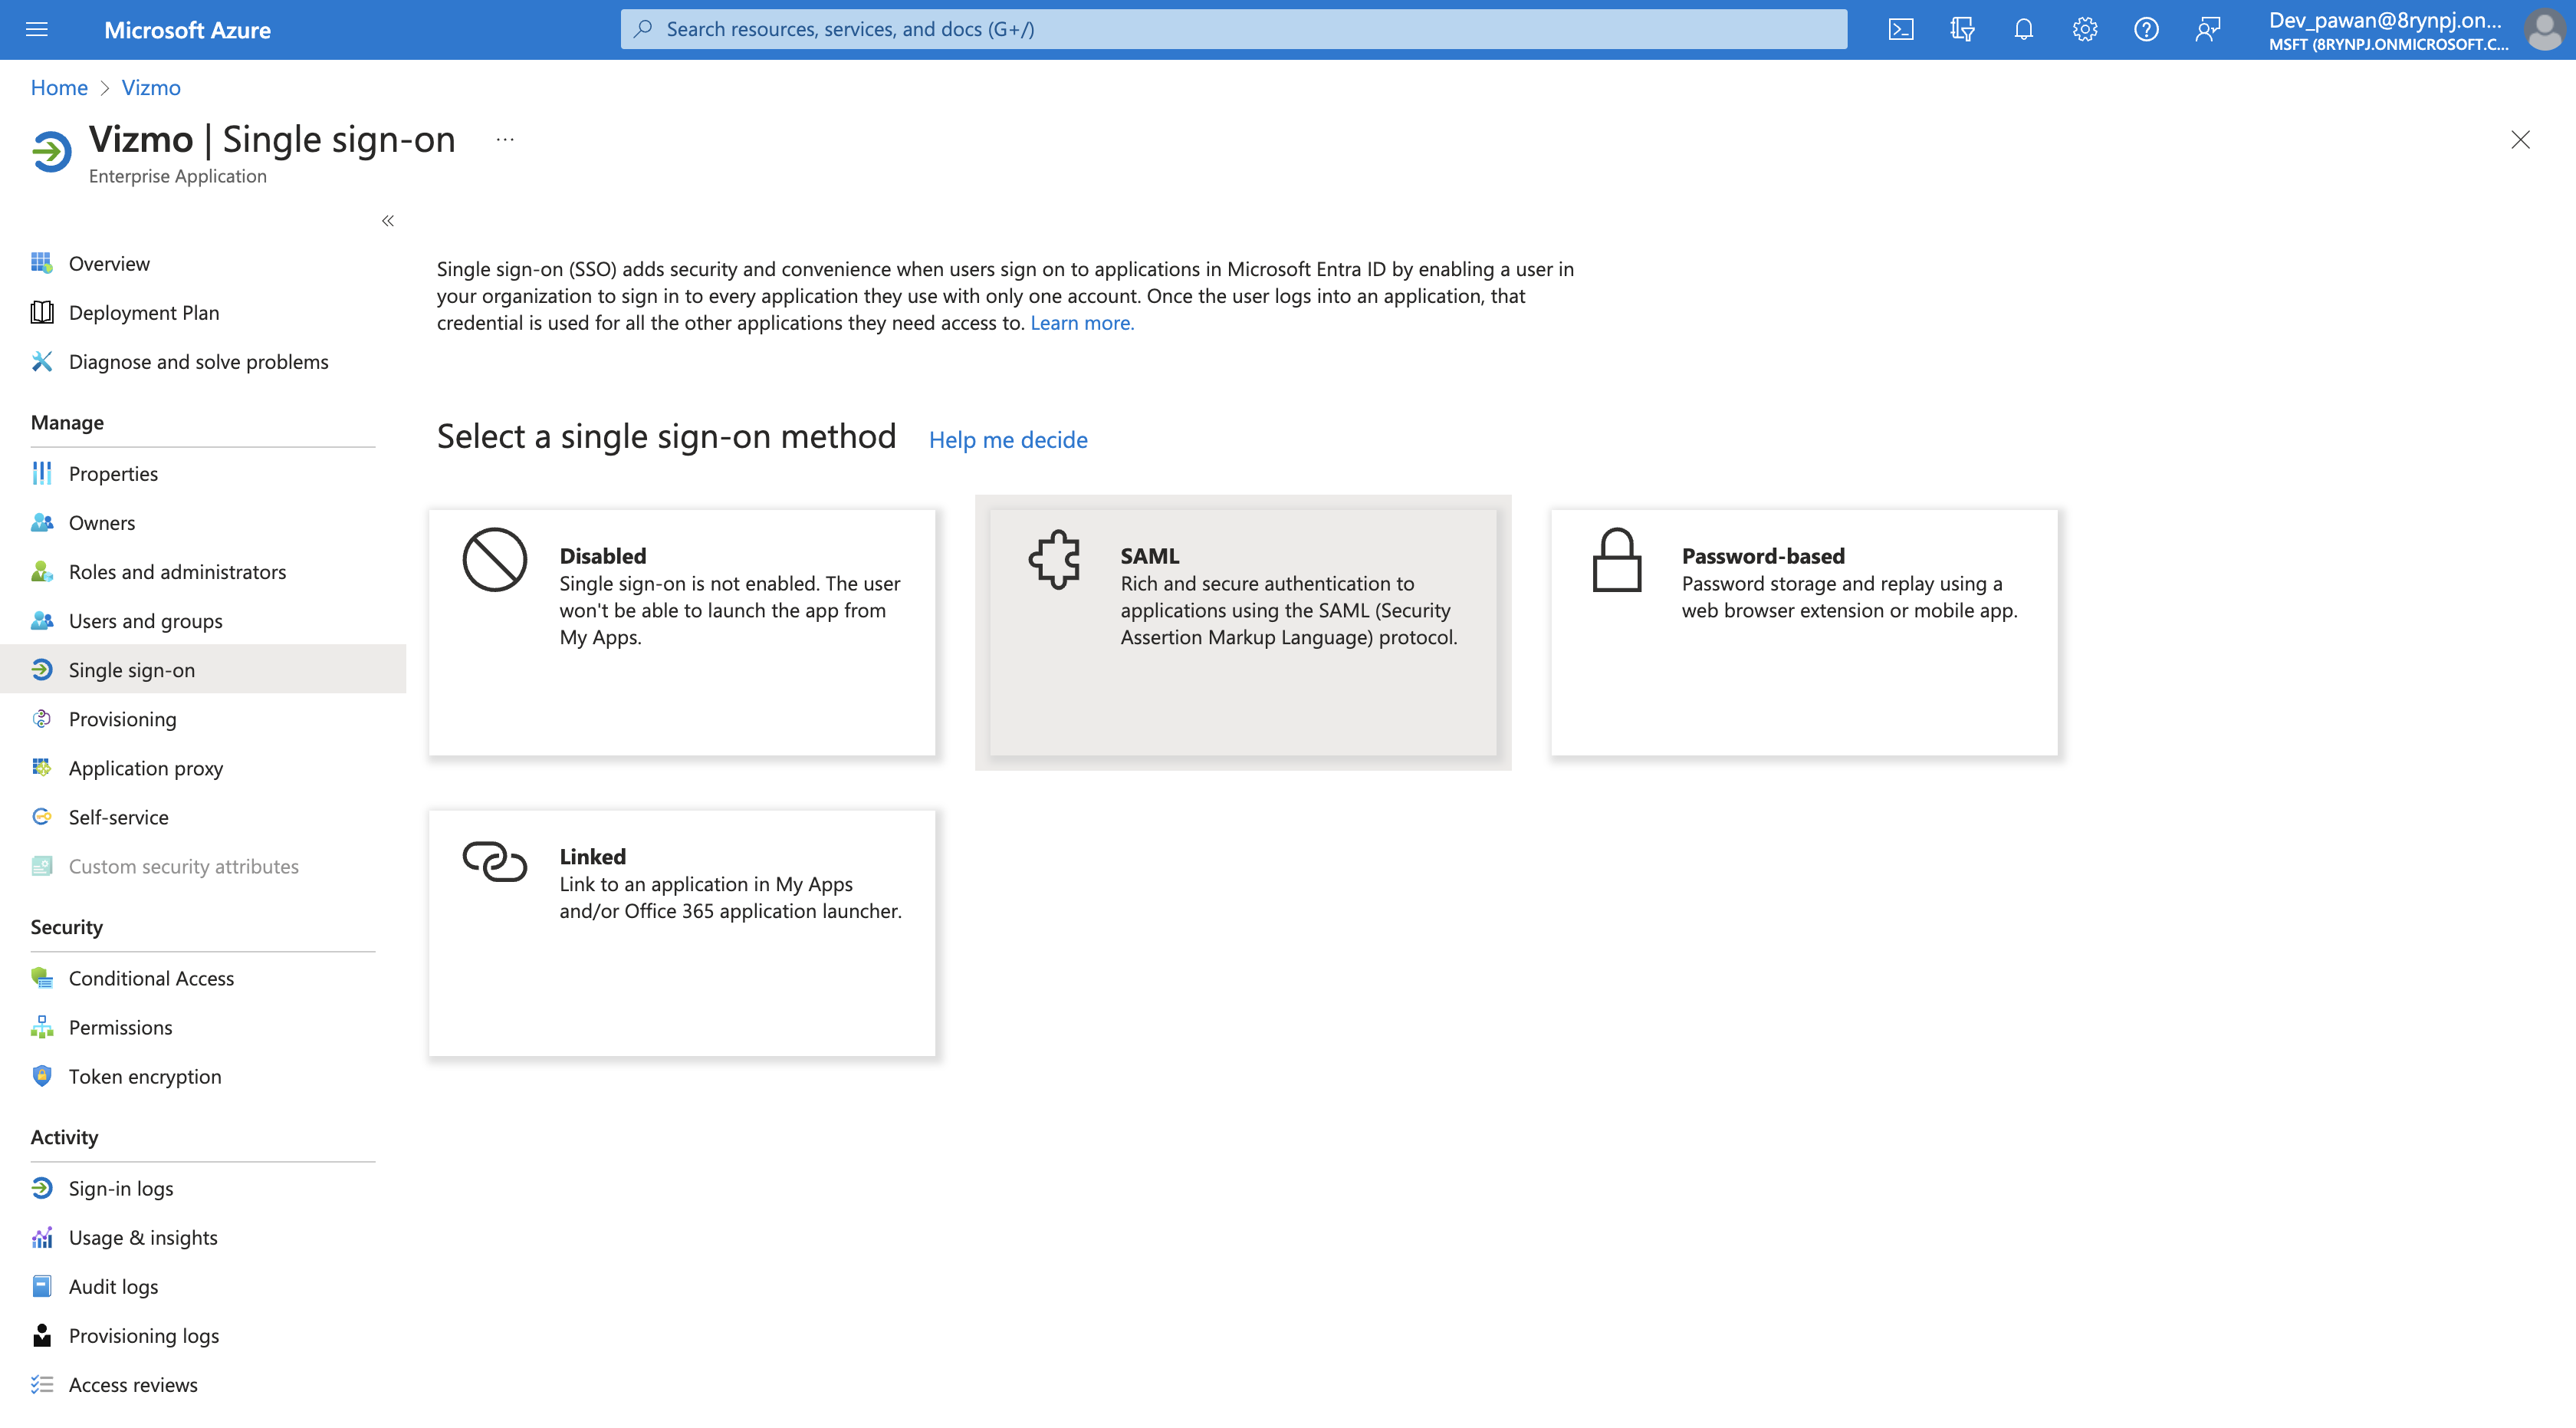
Task: Click the Properties bars icon
Action: (x=41, y=473)
